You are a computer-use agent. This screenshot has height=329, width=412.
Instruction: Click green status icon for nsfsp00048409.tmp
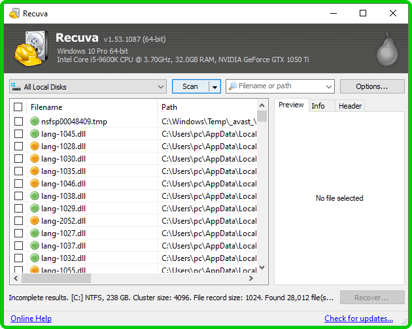[35, 121]
